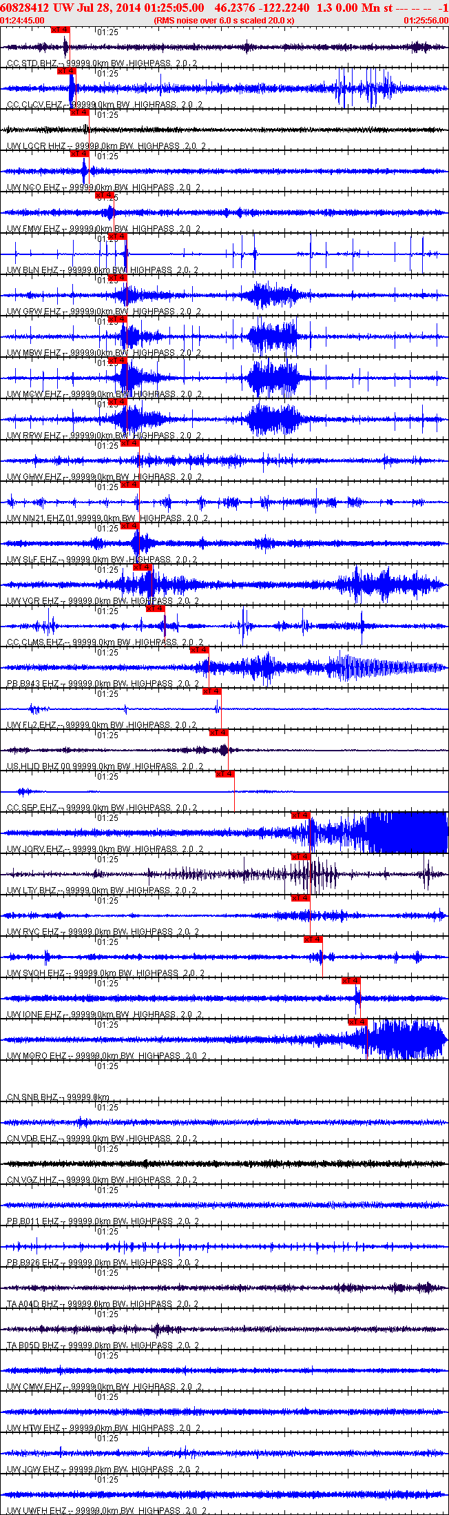Image resolution: width=449 pixels, height=1515 pixels.
Task: Click the pick flag on CC.SEP.EHZ trace
Action: coord(225,774)
